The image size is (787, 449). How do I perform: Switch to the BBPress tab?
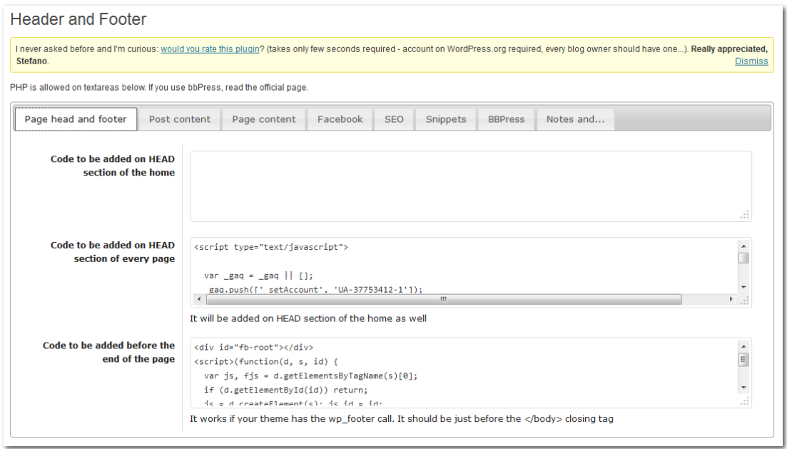click(506, 119)
